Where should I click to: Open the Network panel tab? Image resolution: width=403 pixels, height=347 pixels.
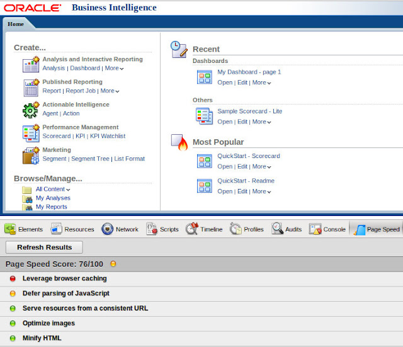(x=120, y=229)
